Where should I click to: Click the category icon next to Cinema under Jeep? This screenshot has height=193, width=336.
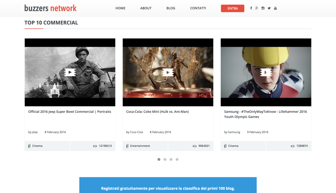coord(29,146)
